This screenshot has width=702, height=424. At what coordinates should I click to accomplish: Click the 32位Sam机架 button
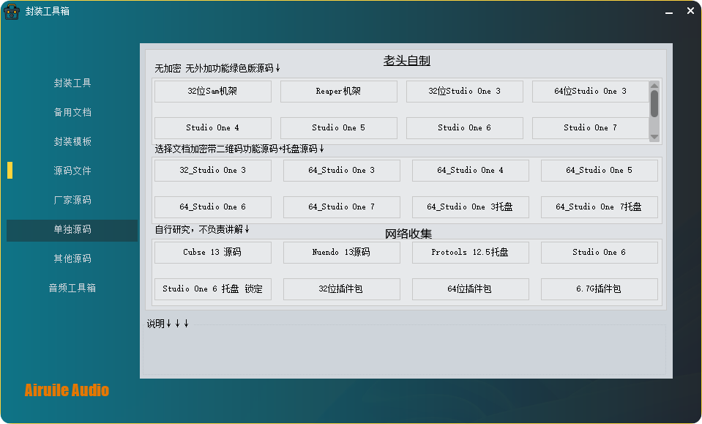pos(213,92)
